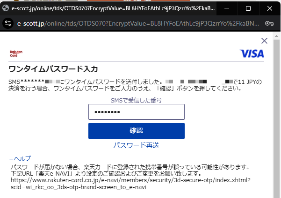
Task: Open the saved password key icon
Action: (x=269, y=23)
